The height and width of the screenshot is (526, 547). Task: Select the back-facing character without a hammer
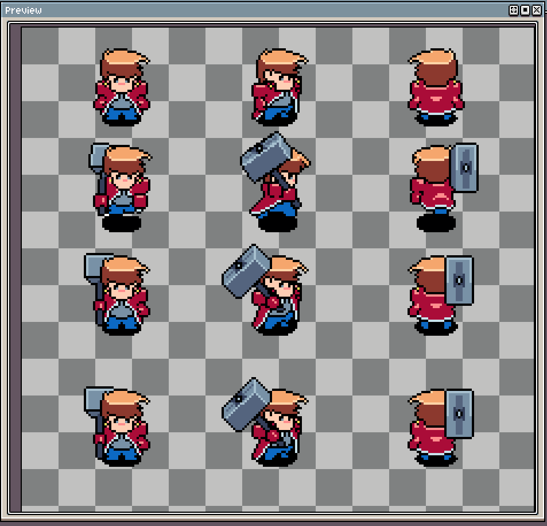(x=436, y=87)
